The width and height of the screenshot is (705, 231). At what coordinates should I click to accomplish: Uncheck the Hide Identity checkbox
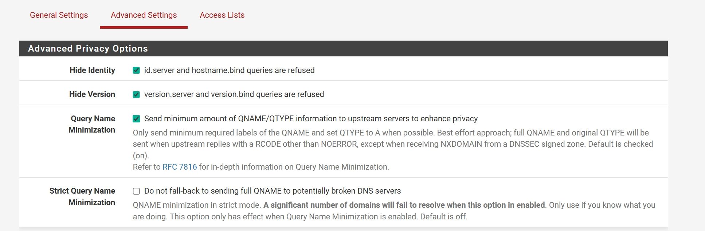coord(136,70)
